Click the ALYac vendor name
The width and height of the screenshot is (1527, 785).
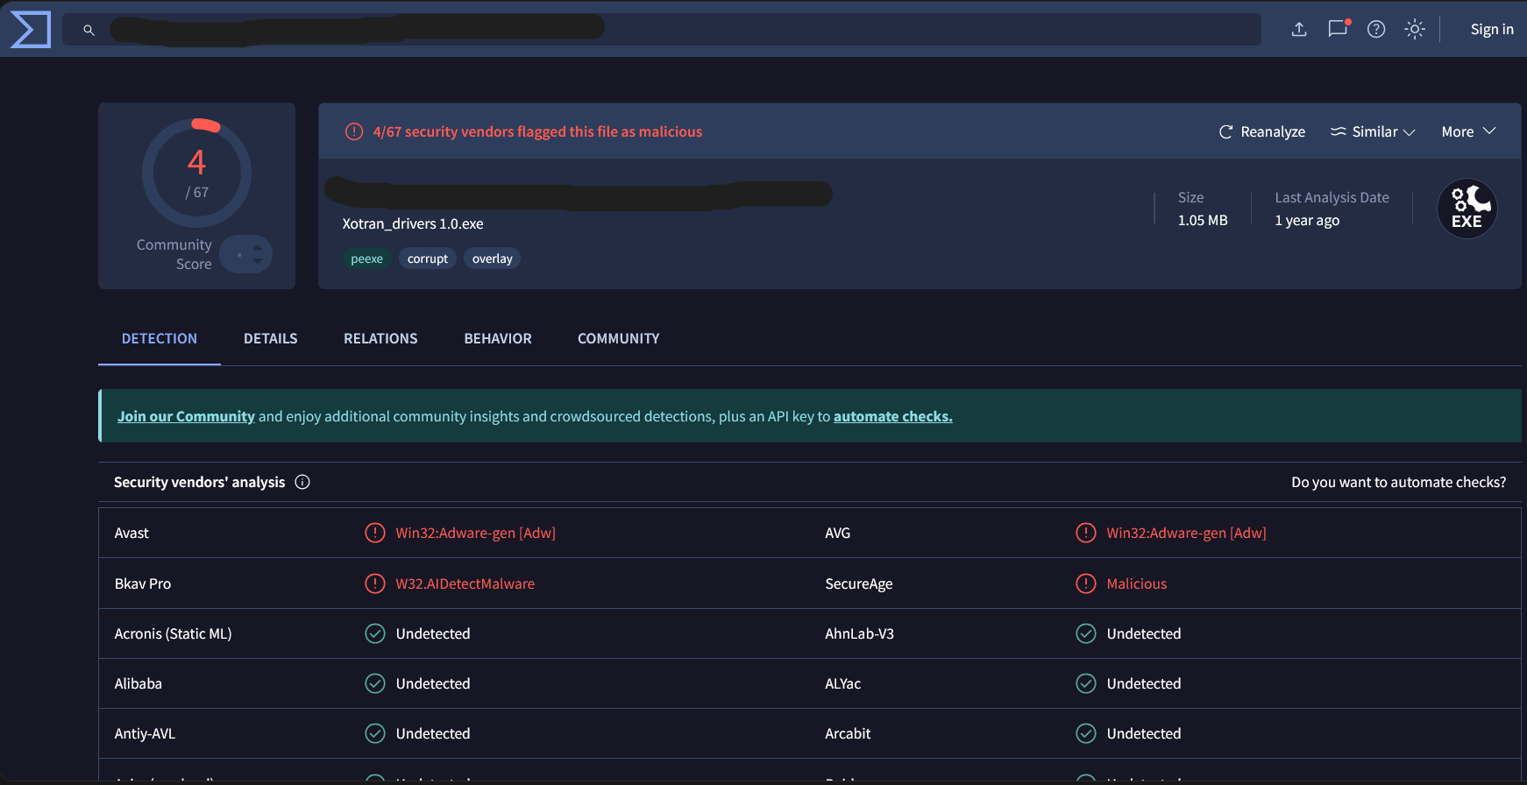point(843,683)
